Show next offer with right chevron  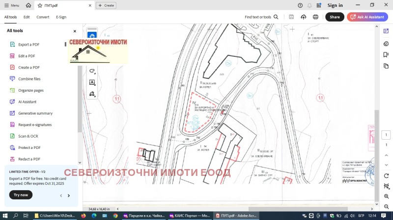pos(69,196)
